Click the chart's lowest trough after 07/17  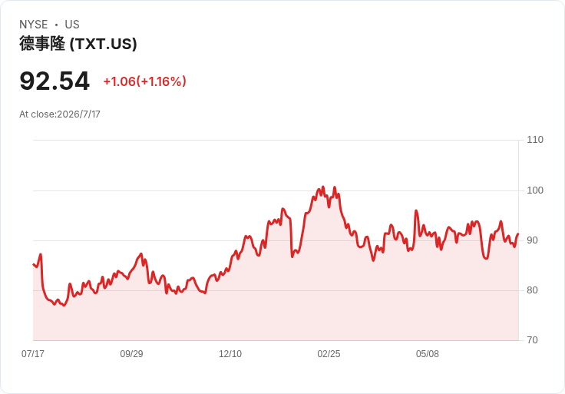(x=64, y=306)
